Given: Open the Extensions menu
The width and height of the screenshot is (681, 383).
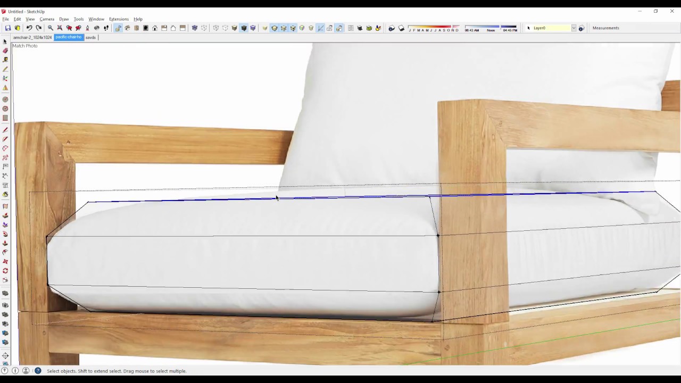Looking at the screenshot, I should coord(119,19).
